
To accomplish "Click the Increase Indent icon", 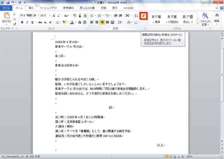I will pos(120,16).
